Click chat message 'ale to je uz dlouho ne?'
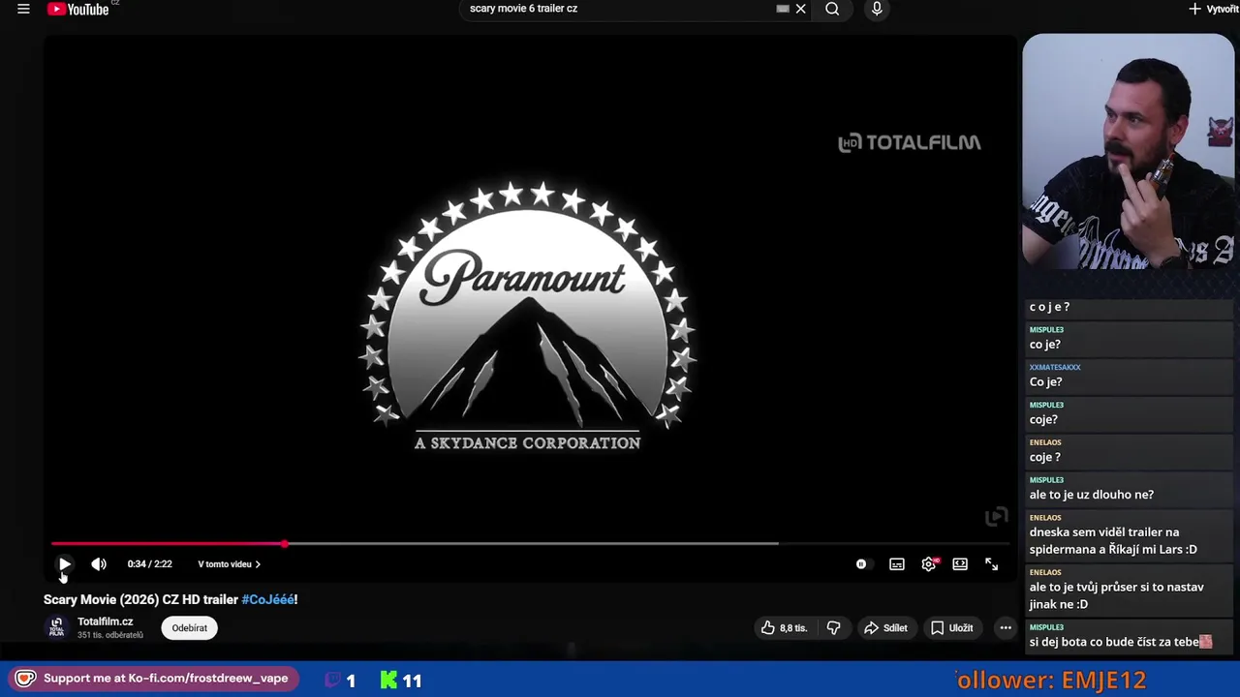Screen dimensions: 1240x697 (x=1091, y=495)
